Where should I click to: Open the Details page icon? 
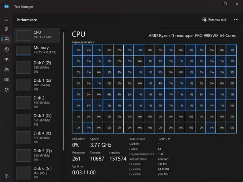point(6,80)
